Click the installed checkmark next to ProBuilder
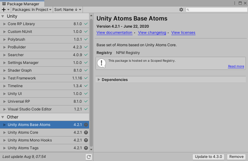The width and height of the screenshot is (248, 161). (86, 47)
